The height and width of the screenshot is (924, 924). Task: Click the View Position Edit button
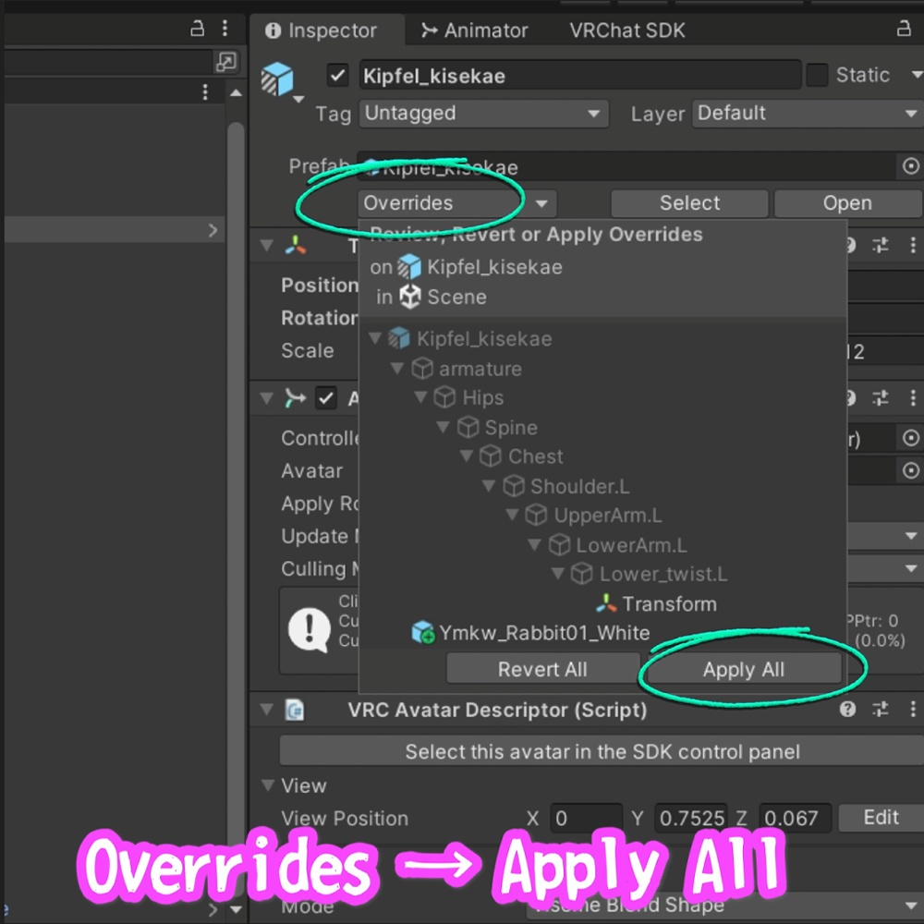(x=881, y=818)
